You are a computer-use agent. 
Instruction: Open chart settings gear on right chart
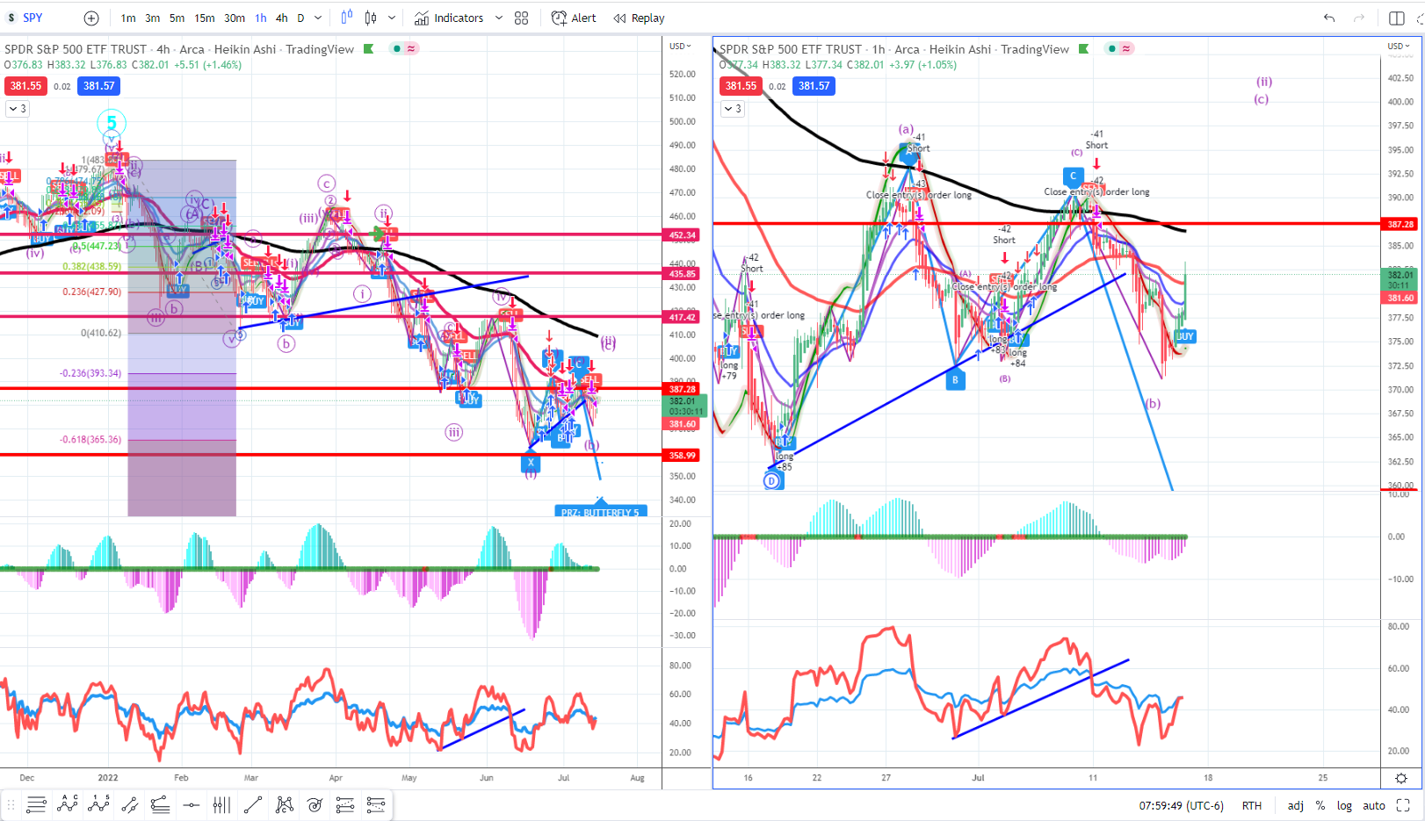(x=1401, y=778)
